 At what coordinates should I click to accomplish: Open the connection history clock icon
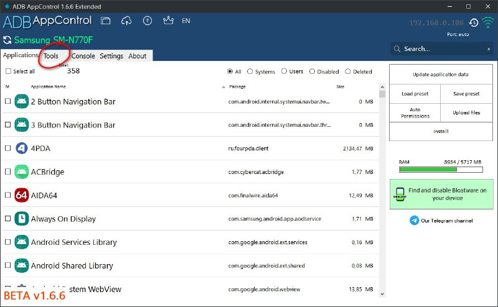[474, 23]
